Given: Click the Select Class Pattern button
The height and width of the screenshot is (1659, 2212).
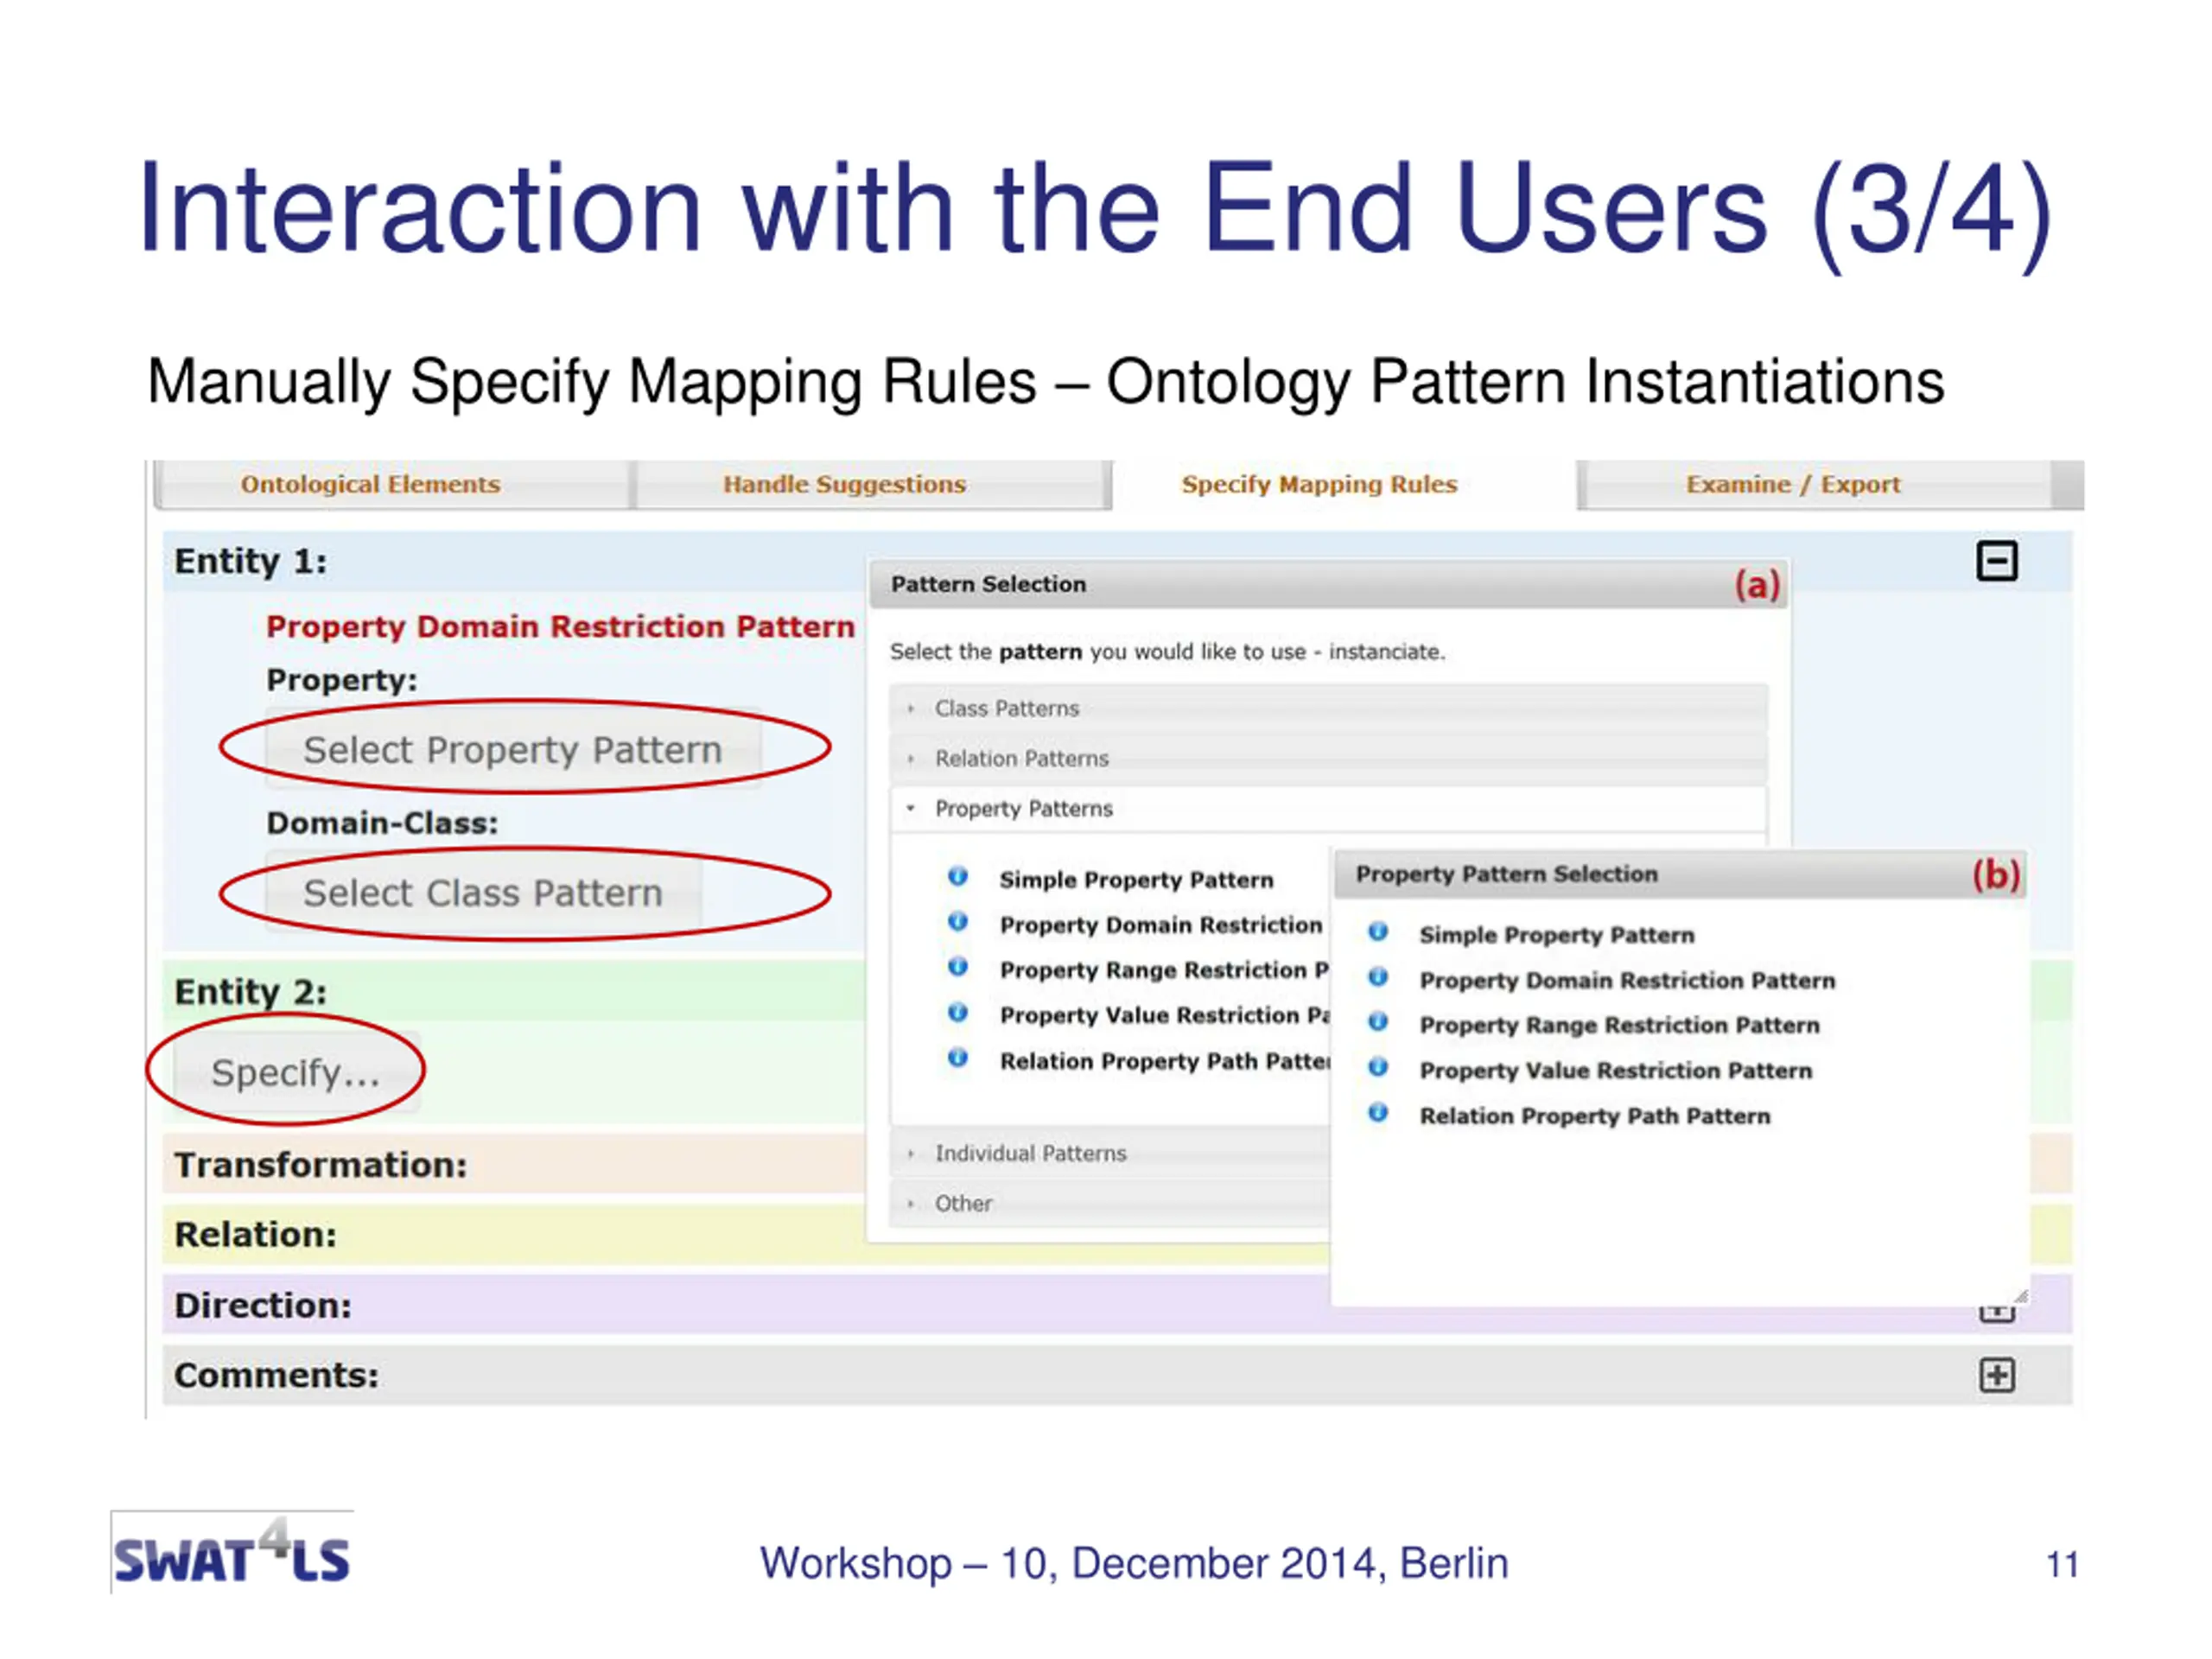Looking at the screenshot, I should click(483, 892).
